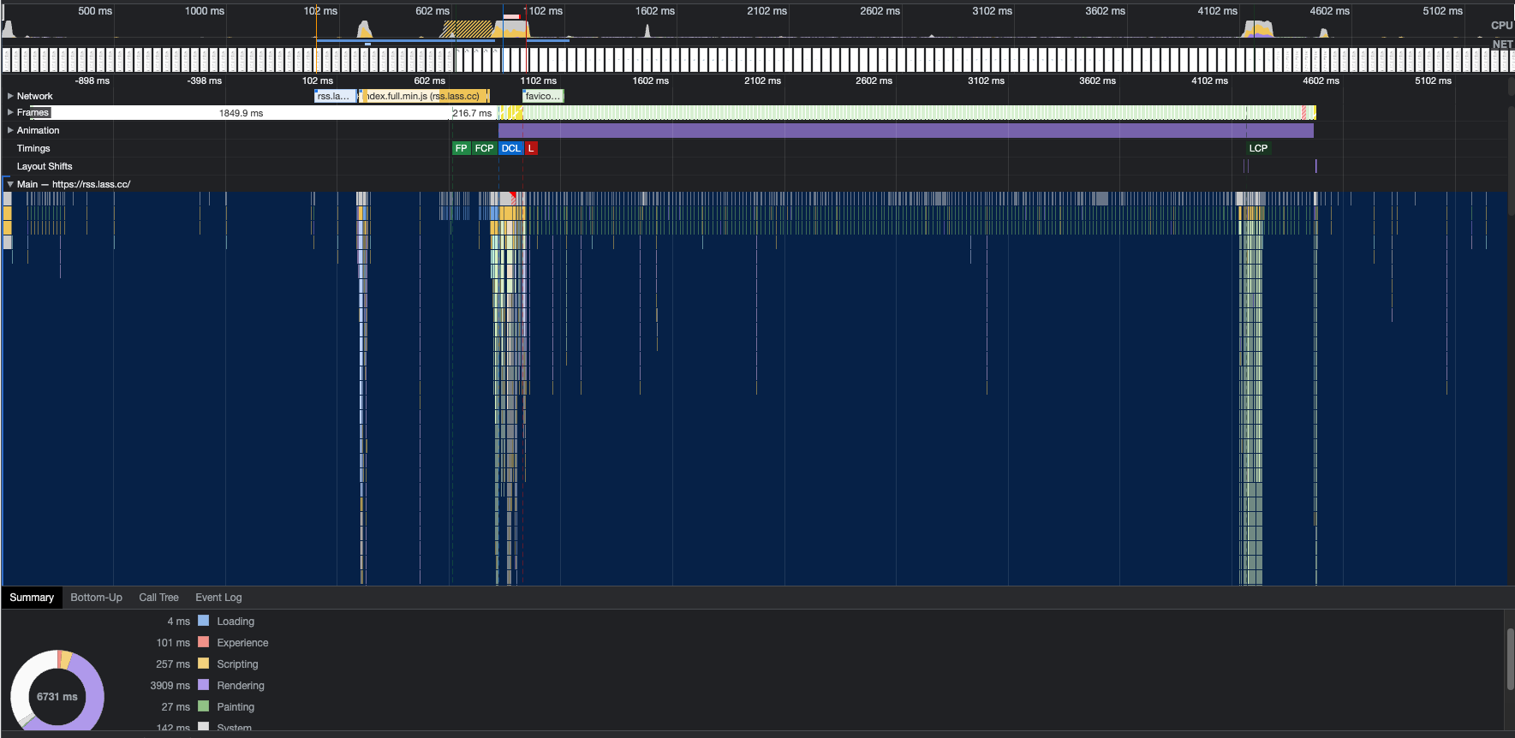Select the red L load marker
1515x738 pixels.
coord(531,148)
